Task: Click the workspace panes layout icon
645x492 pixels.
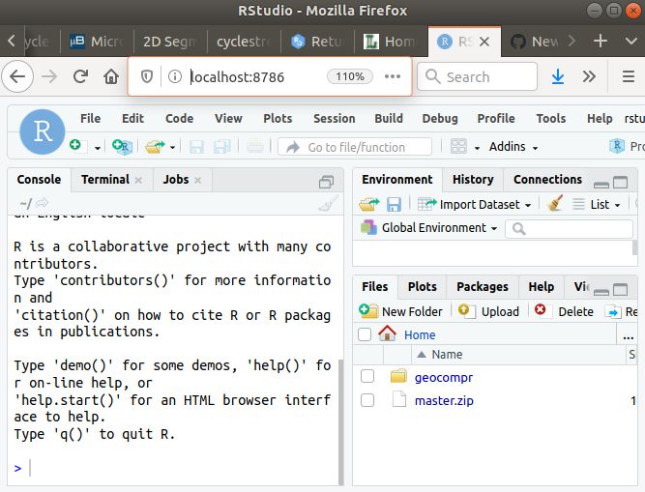Action: (x=458, y=146)
